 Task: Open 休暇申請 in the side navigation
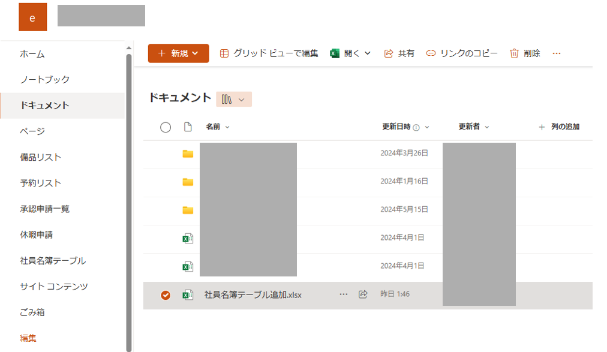37,235
